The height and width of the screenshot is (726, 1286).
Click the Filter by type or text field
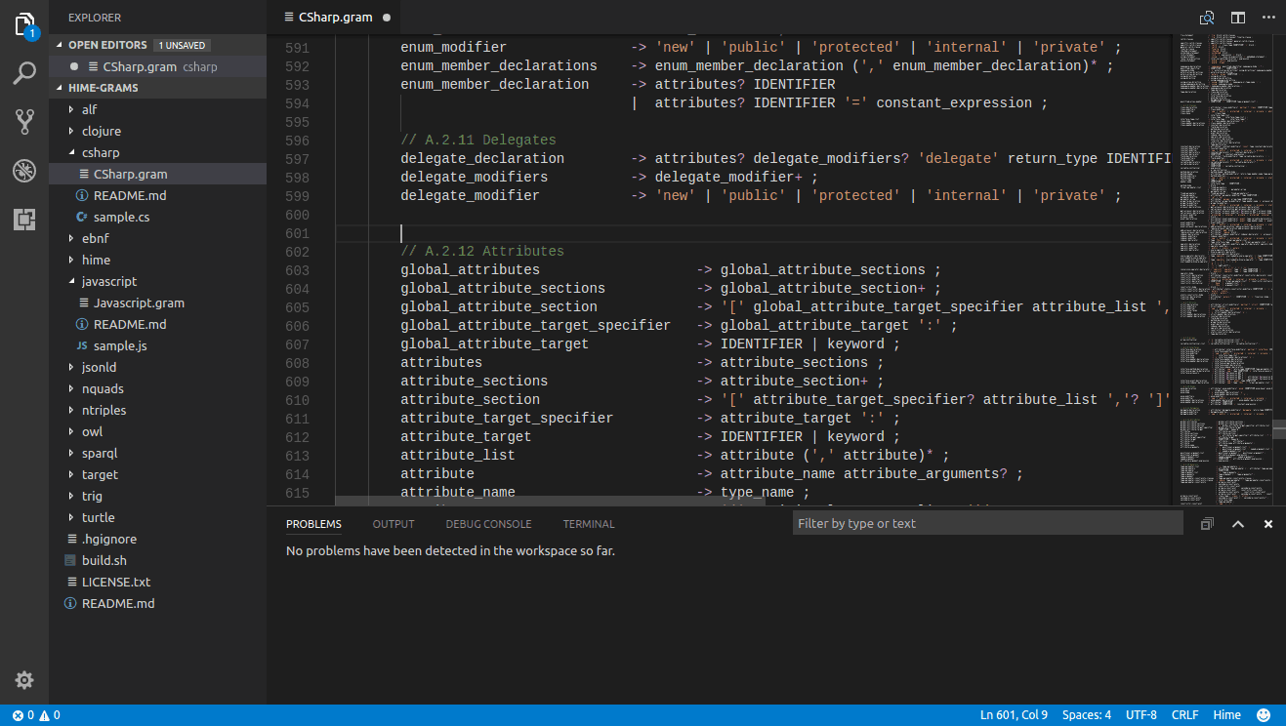[986, 524]
